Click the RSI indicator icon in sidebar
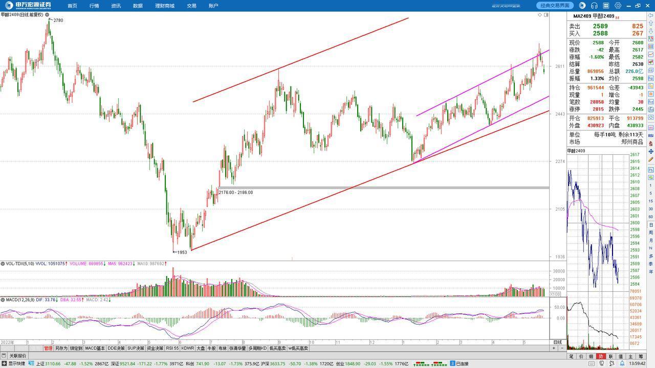The width and height of the screenshot is (655, 368). [651, 135]
